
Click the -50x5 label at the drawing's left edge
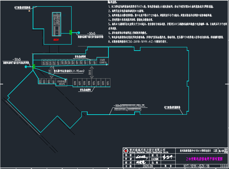tap(17, 59)
